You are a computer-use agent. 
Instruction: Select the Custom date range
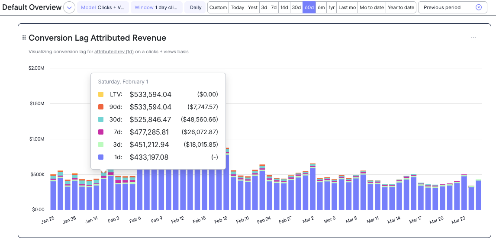[x=218, y=7]
